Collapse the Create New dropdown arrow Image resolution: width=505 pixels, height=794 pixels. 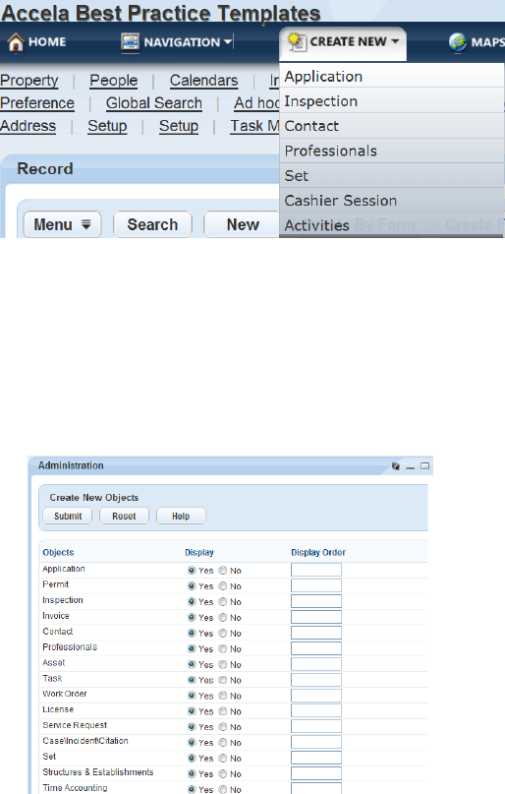395,41
